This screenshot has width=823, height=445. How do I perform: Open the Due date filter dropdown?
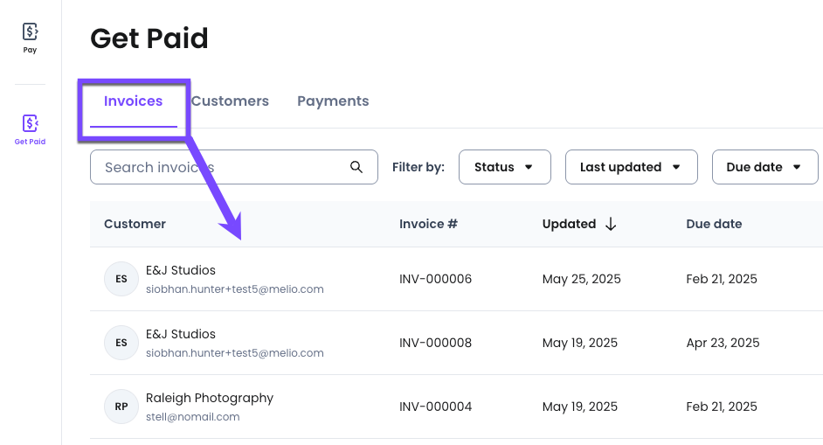point(764,167)
